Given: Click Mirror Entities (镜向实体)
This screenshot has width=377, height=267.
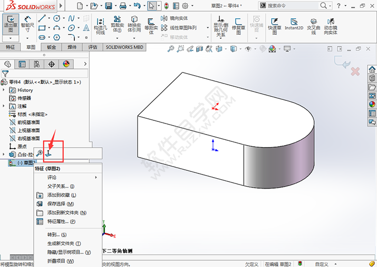Looking at the screenshot, I should click(x=175, y=18).
